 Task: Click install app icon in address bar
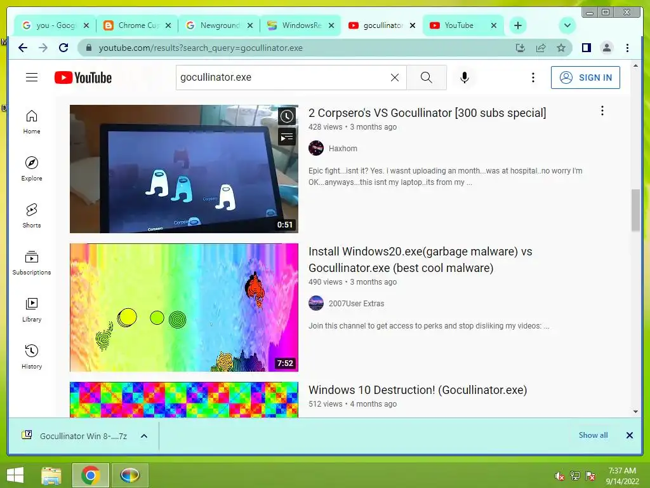click(521, 48)
